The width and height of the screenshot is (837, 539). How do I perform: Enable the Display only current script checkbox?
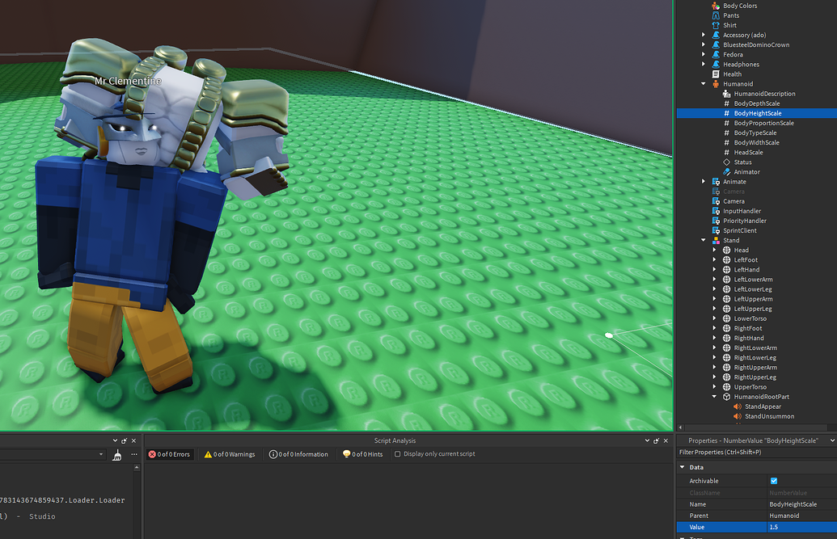click(x=397, y=454)
